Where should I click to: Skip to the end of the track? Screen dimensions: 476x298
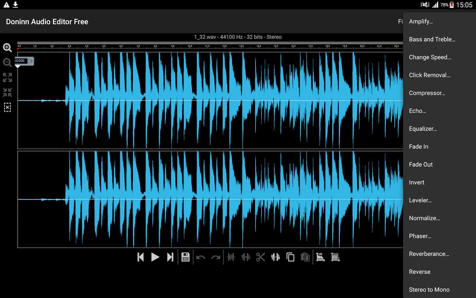[x=170, y=257]
